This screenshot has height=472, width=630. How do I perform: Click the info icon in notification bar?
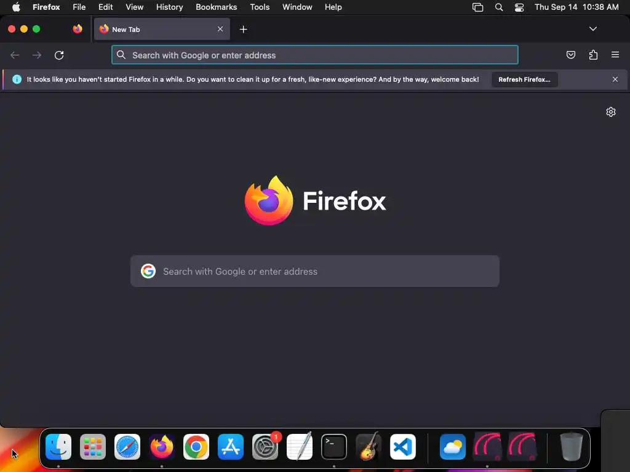pyautogui.click(x=17, y=79)
